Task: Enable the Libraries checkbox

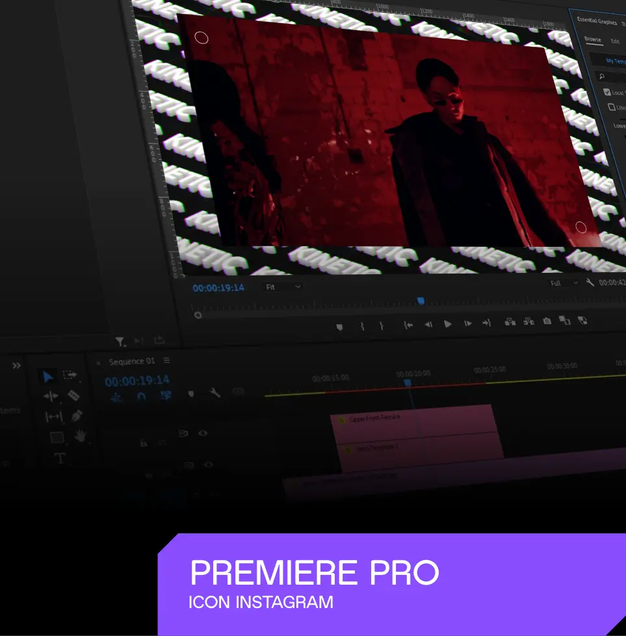Action: [x=611, y=107]
